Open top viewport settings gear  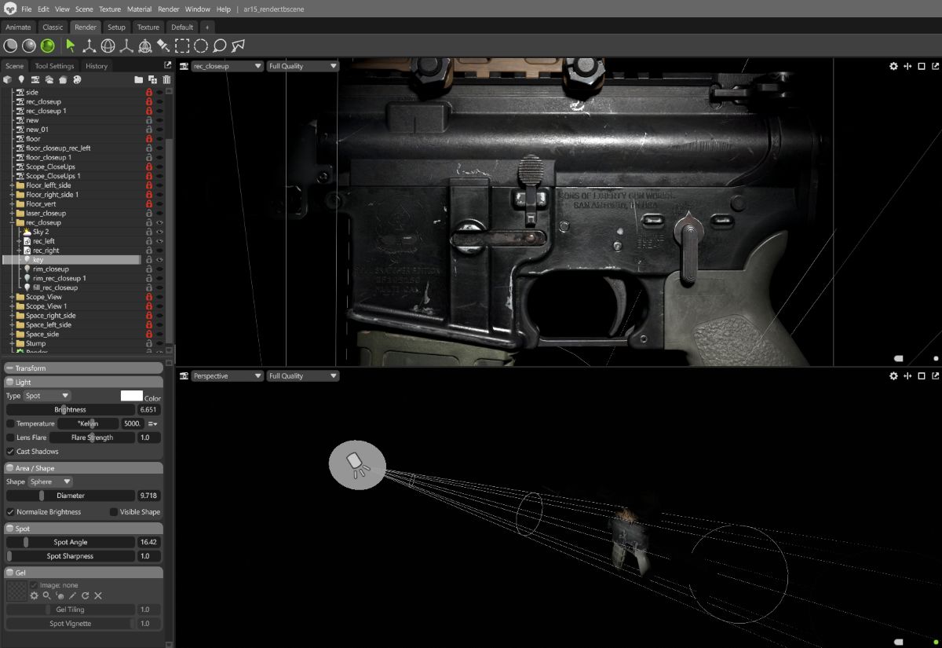click(x=893, y=67)
